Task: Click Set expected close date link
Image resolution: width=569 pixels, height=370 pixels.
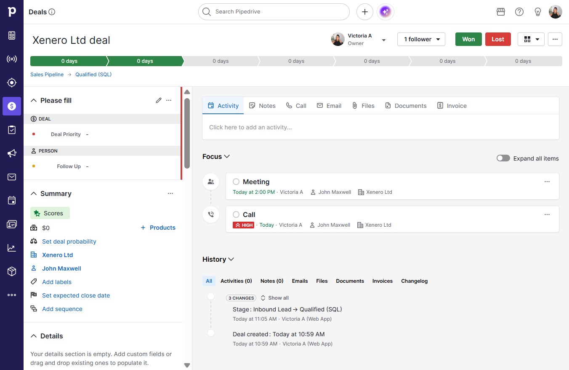Action: [x=76, y=295]
